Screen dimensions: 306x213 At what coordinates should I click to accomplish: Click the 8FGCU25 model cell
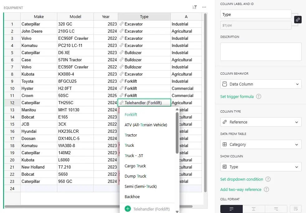point(75,81)
